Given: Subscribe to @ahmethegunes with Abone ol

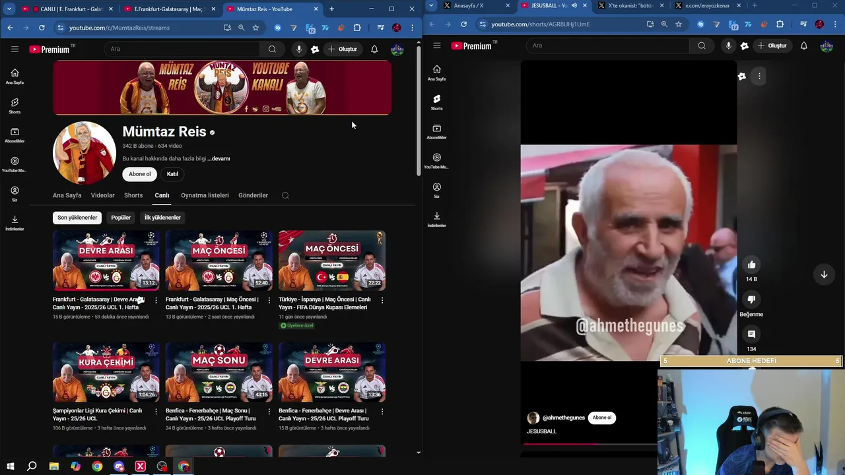Looking at the screenshot, I should [601, 418].
